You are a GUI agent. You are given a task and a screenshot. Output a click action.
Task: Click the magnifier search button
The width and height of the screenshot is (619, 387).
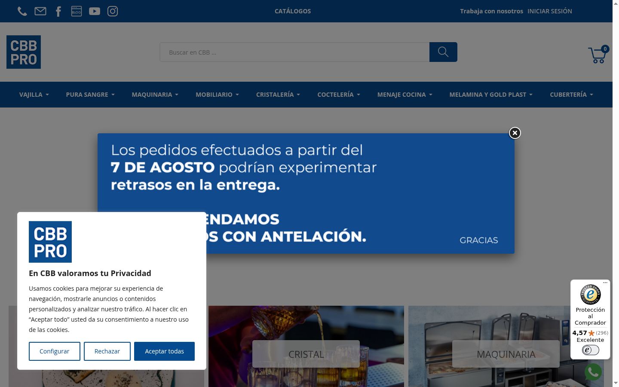click(x=443, y=52)
